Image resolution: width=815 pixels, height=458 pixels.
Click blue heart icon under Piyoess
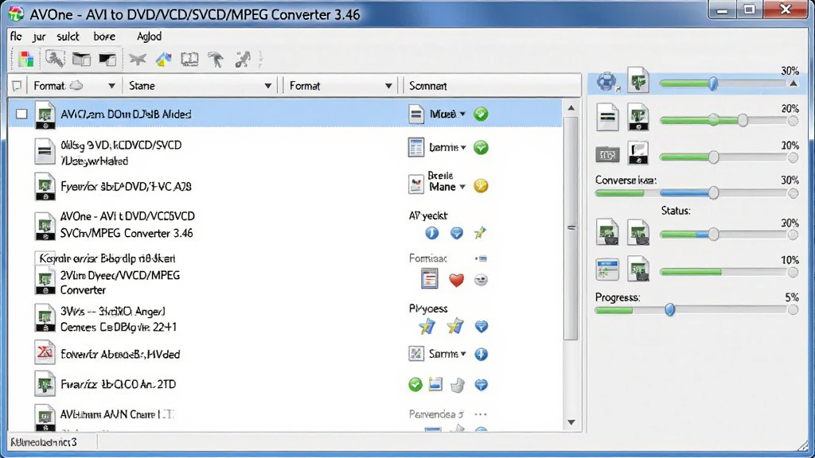pyautogui.click(x=482, y=326)
